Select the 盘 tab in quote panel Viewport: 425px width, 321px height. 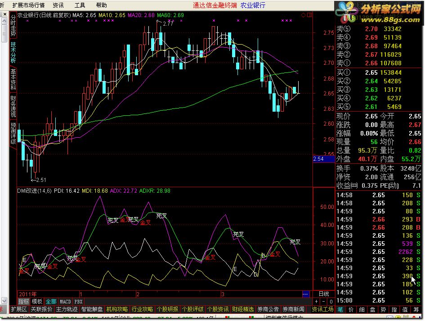pyautogui.click(x=373, y=310)
